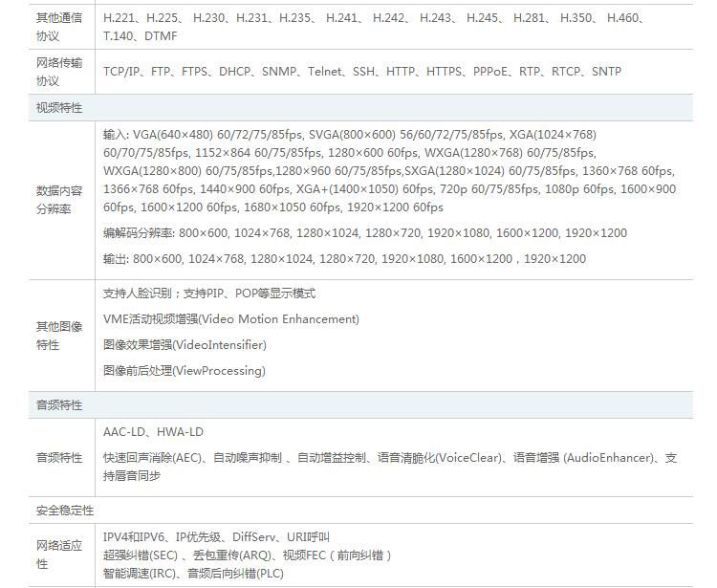Select the 其他通信协议 row label
Viewport: 717px width, 588px height.
pos(59,27)
